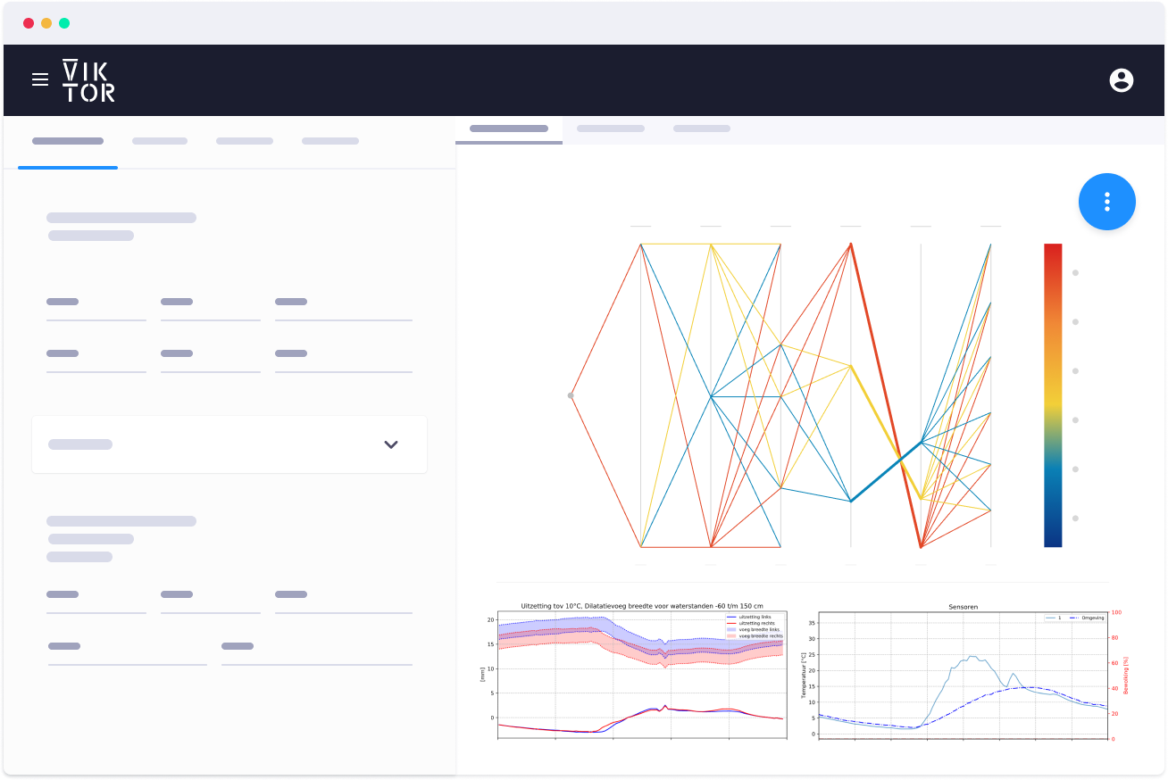The width and height of the screenshot is (1168, 780).
Task: Click the 'voeg breedte rechts' legend entry
Action: (755, 635)
